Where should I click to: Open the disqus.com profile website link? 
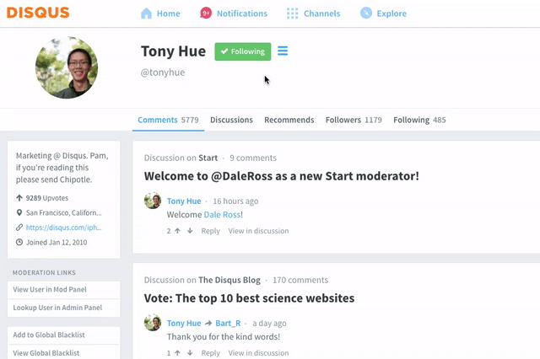pos(64,228)
